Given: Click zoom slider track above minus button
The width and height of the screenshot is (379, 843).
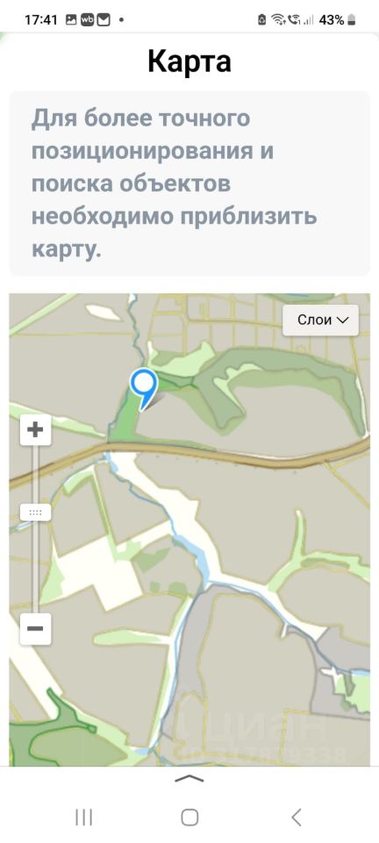Looking at the screenshot, I should pyautogui.click(x=35, y=567).
